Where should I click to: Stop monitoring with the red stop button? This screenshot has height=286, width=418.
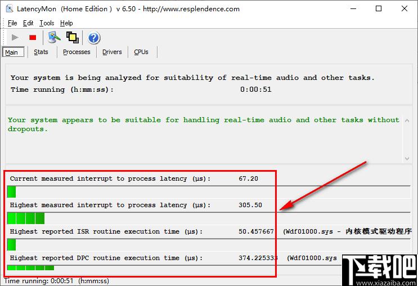33,38
